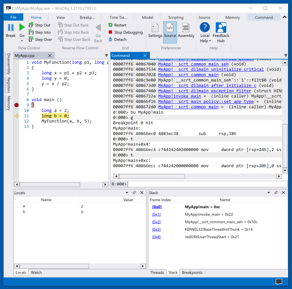
Task: Click the Break pause icon
Action: (11, 28)
